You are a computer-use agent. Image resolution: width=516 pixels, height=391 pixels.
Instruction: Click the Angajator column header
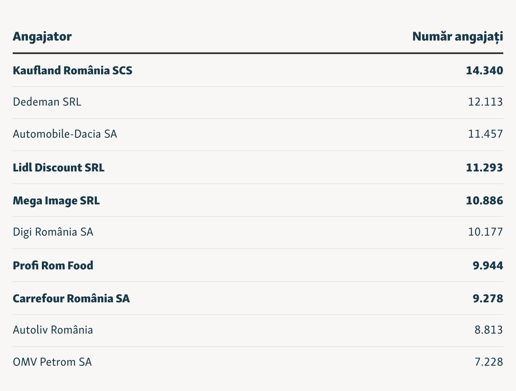tap(42, 37)
